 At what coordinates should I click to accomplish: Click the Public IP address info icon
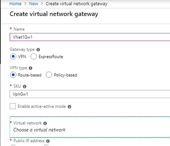click(48, 141)
